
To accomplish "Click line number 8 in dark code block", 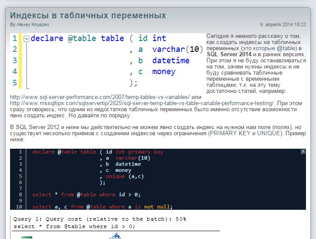I will 20,195.
